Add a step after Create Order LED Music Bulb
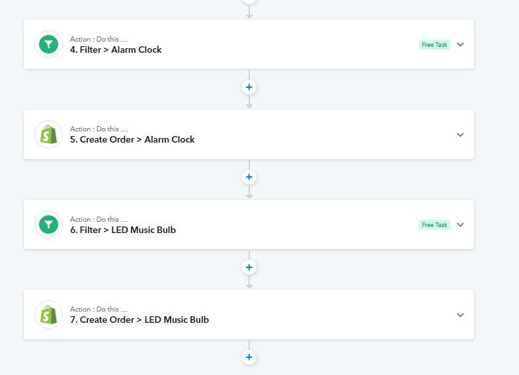The width and height of the screenshot is (519, 375). [249, 357]
